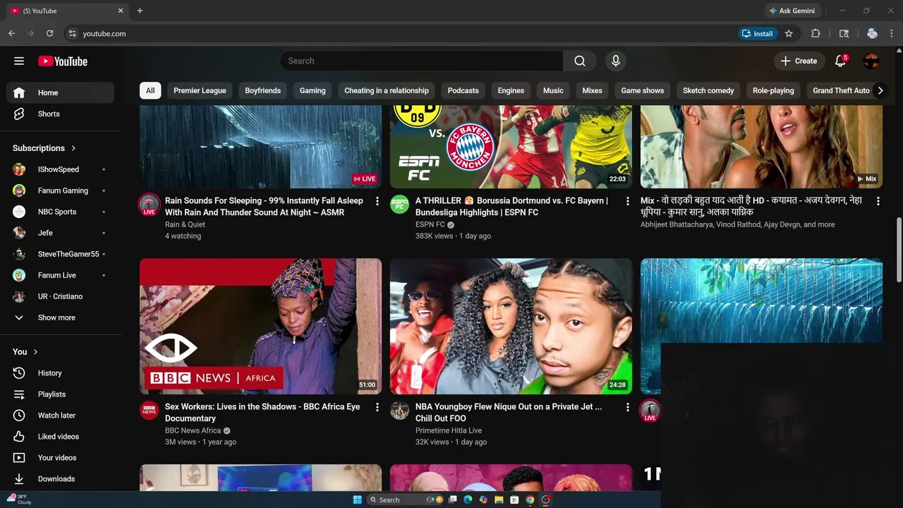Image resolution: width=903 pixels, height=508 pixels.
Task: Click the YouTube logo
Action: (x=63, y=61)
